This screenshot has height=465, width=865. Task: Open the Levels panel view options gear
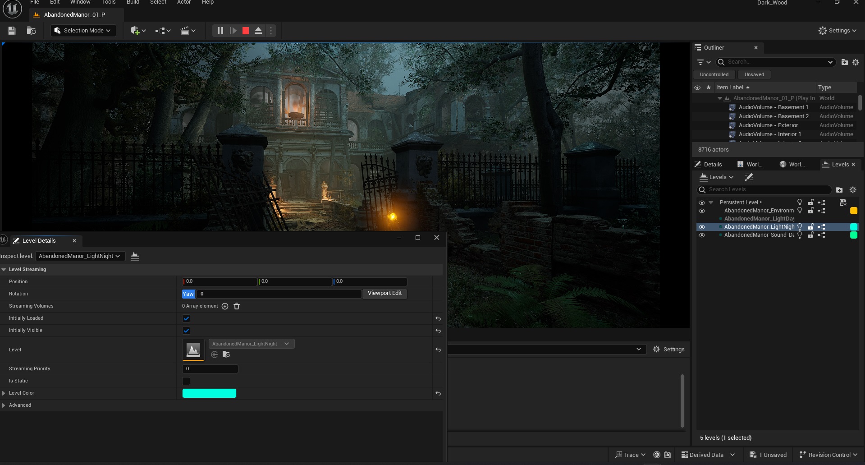(x=853, y=190)
